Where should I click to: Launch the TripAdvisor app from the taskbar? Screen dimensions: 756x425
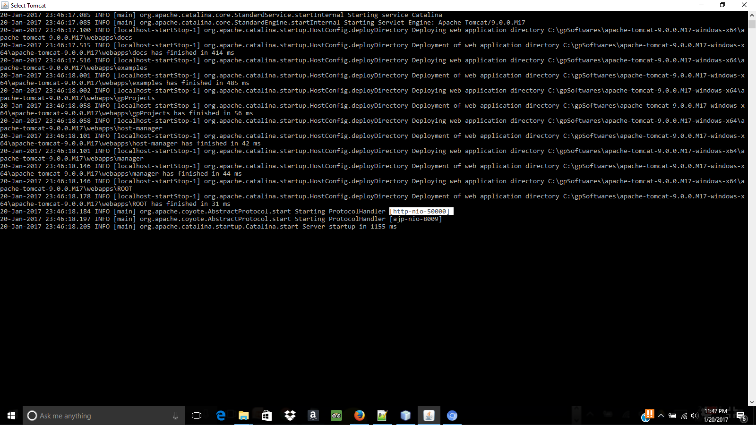336,416
